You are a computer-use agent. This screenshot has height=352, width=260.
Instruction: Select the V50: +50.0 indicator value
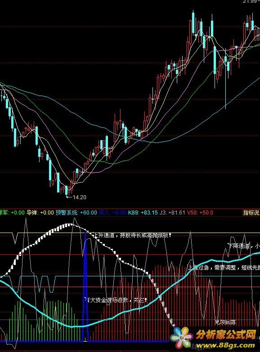coord(200,212)
